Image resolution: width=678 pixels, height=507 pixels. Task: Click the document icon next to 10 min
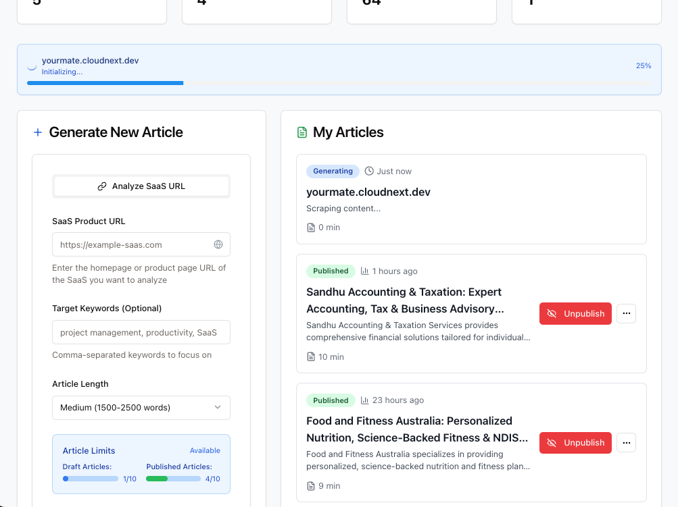coord(311,356)
